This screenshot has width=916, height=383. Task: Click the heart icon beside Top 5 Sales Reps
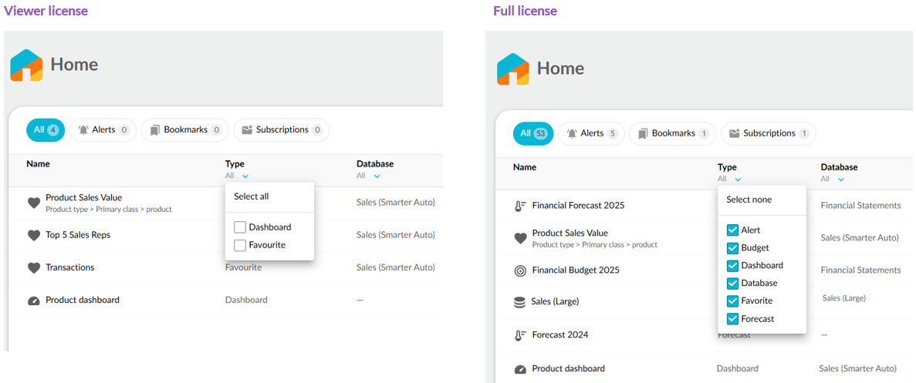pos(34,236)
